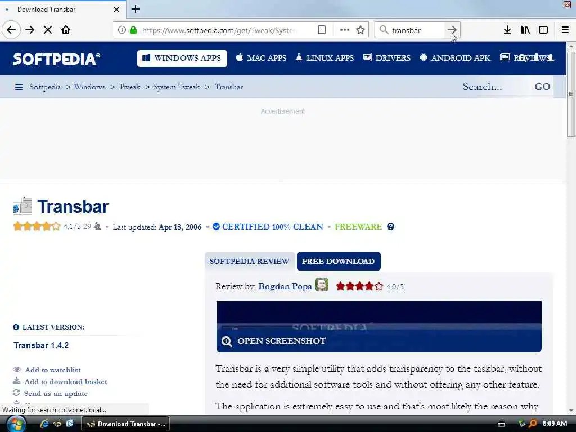Click the green padlock security icon

pos(133,30)
